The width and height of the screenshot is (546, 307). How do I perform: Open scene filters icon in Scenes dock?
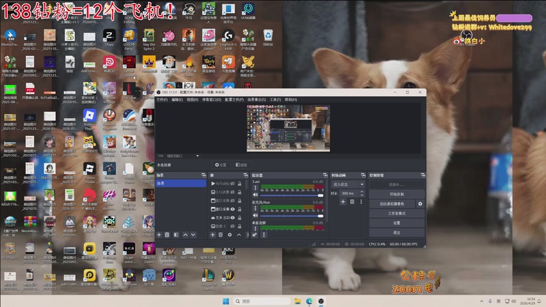pos(176,235)
